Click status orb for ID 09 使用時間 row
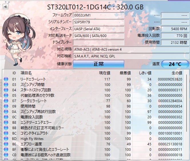The width and height of the screenshot is (190, 161). [6, 106]
